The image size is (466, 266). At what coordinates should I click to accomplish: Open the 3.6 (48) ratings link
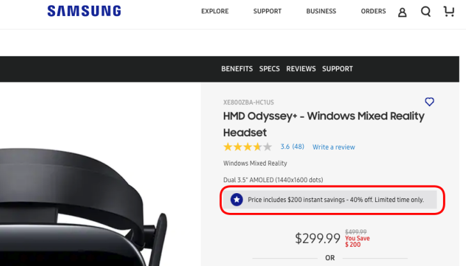[x=292, y=147]
